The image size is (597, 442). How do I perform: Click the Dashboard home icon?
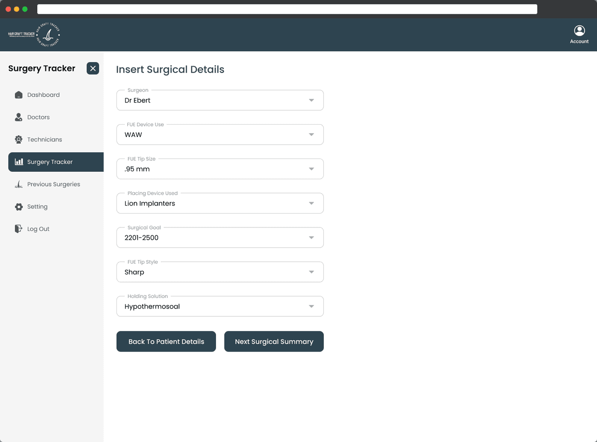pos(19,95)
